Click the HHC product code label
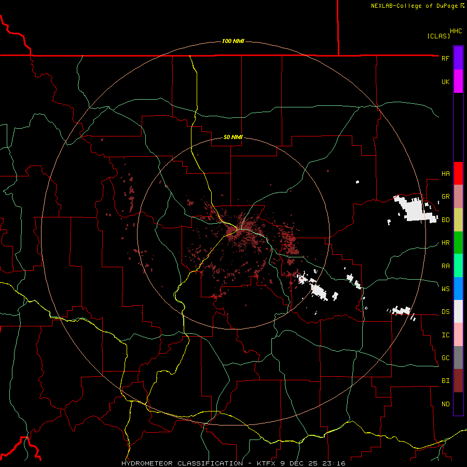Image resolution: width=467 pixels, height=467 pixels. tap(456, 31)
